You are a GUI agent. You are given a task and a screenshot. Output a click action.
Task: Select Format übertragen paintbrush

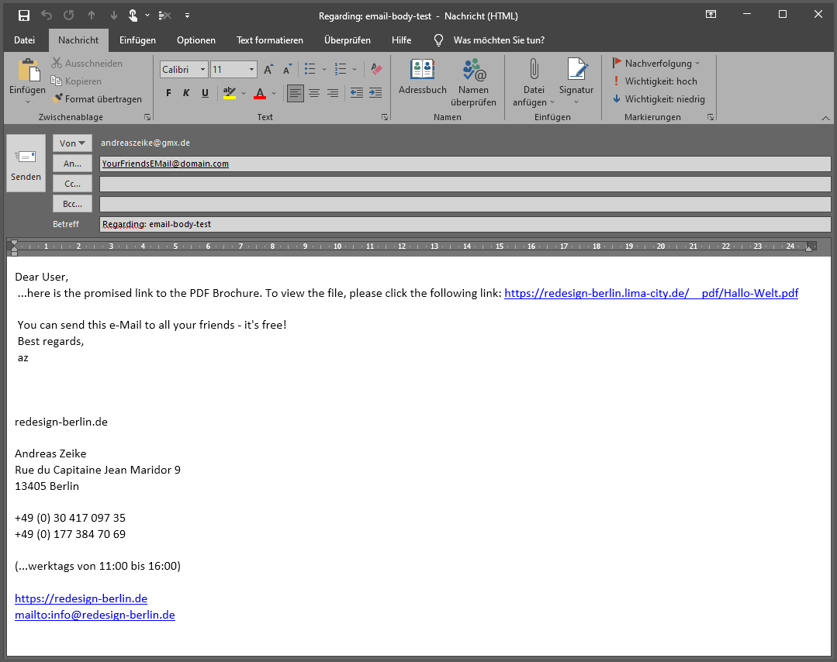click(97, 98)
